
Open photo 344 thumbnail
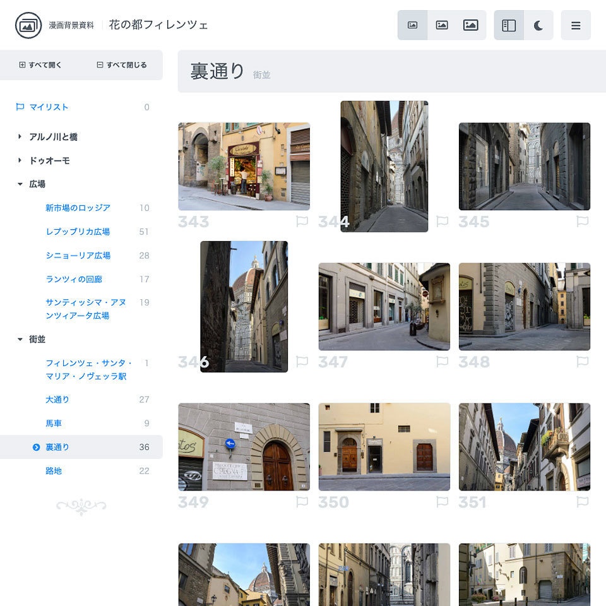[384, 166]
